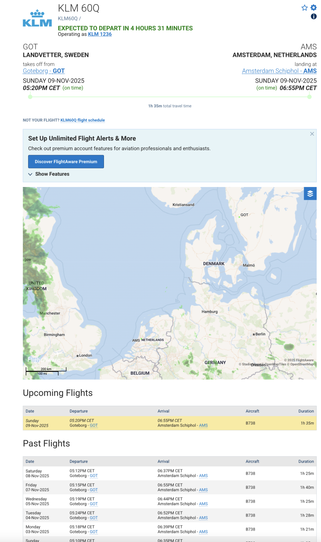Expand the Show Features section
Screen dimensions: 321x542
pos(49,174)
